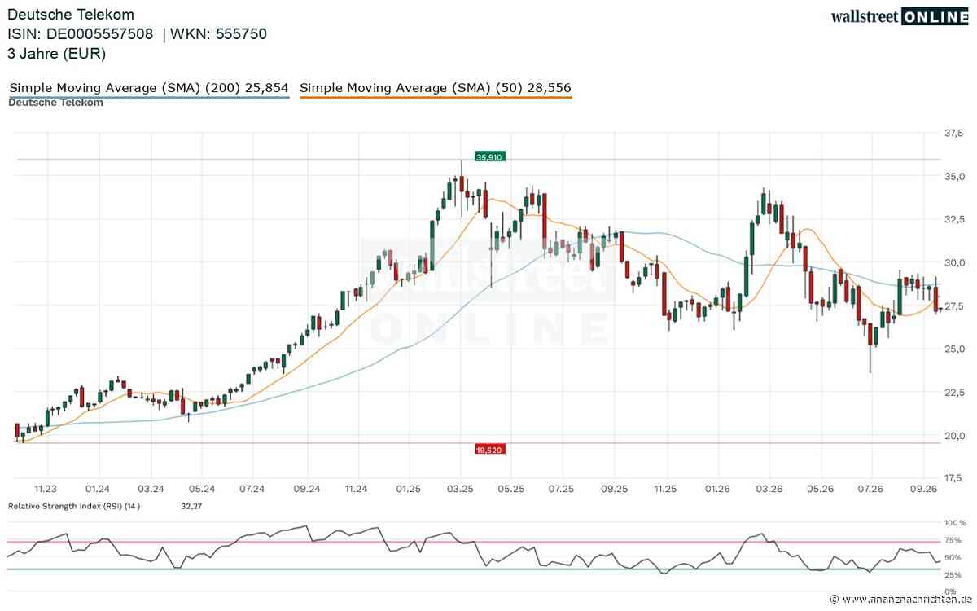Click the 20,0 price axis label

coord(954,436)
